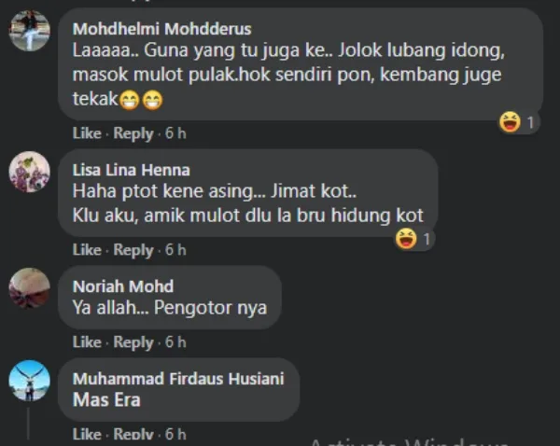Like Lisa Lina Henna's comment
The height and width of the screenshot is (446, 560).
[x=87, y=250]
